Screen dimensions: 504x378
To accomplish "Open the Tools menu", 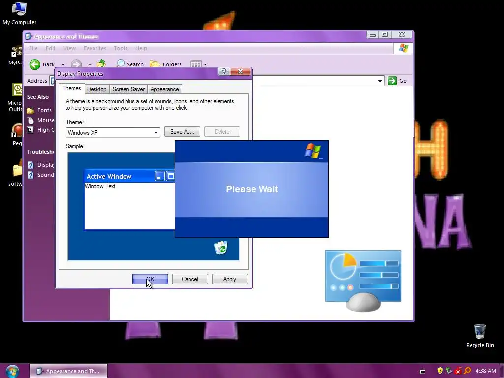I will [x=121, y=48].
